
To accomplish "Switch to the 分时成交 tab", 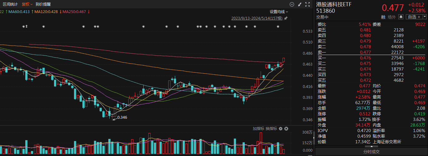I will (371, 152).
